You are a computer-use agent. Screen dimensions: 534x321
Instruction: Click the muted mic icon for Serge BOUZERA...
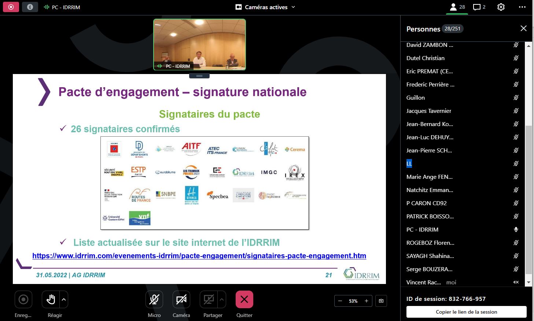pos(516,269)
